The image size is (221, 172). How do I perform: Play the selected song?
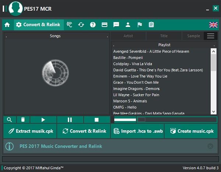coord(43,120)
